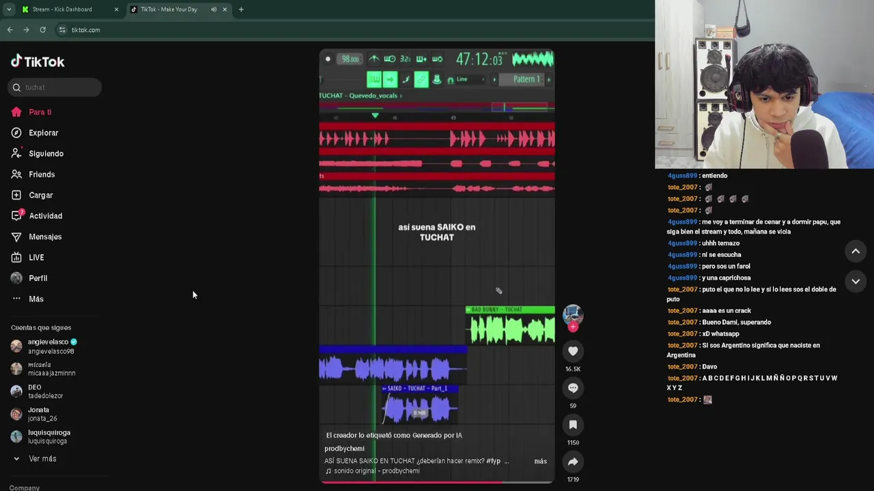This screenshot has height=491, width=874.
Task: Open the Friends icon in sidebar
Action: click(16, 175)
